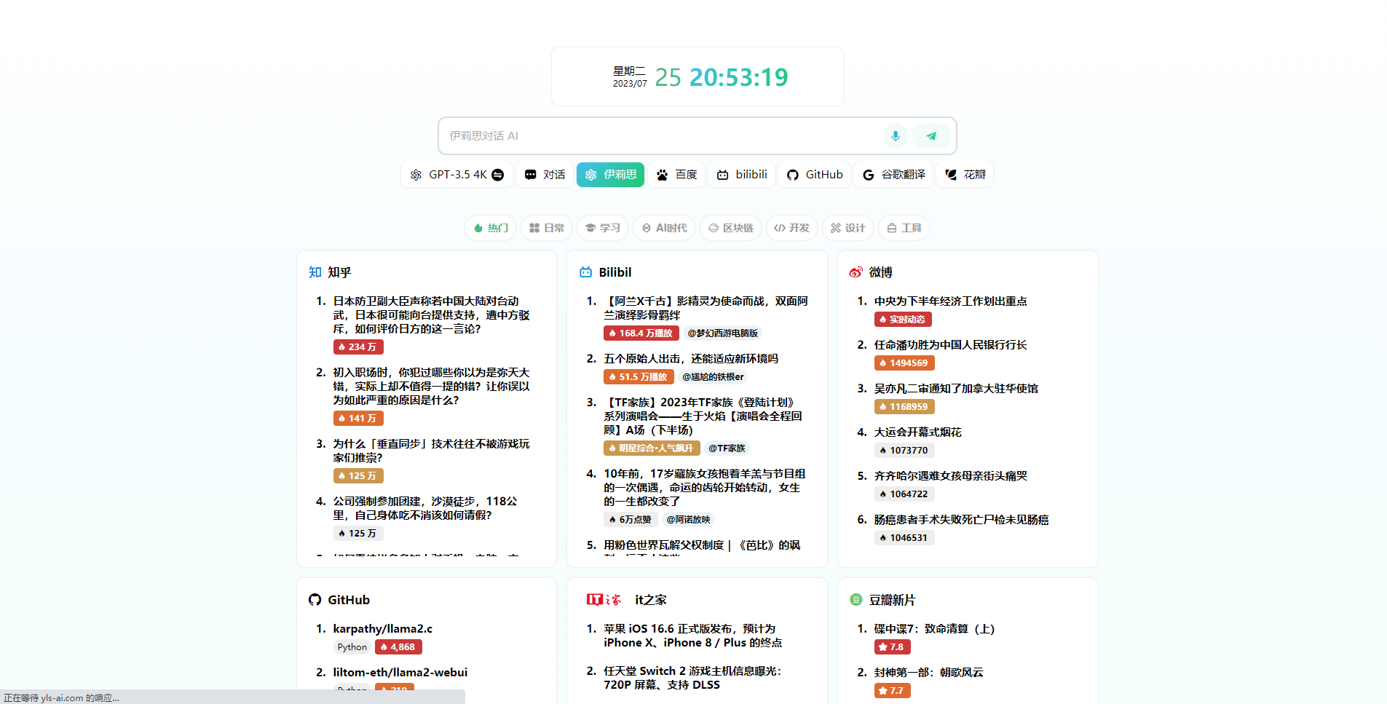Open the 热门 category tab
Image resolution: width=1387 pixels, height=704 pixels.
coord(491,228)
